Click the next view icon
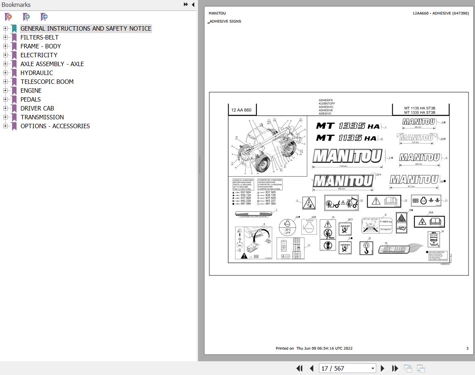Viewport: 475px width, 375px height. pyautogui.click(x=421, y=368)
